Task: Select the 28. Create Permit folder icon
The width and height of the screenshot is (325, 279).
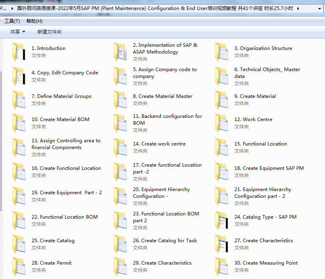Action: (19, 267)
